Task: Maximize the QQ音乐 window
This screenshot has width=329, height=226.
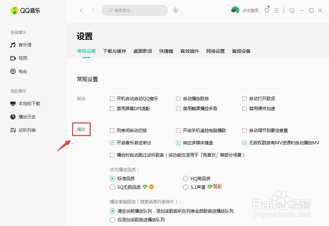Action: pyautogui.click(x=311, y=10)
